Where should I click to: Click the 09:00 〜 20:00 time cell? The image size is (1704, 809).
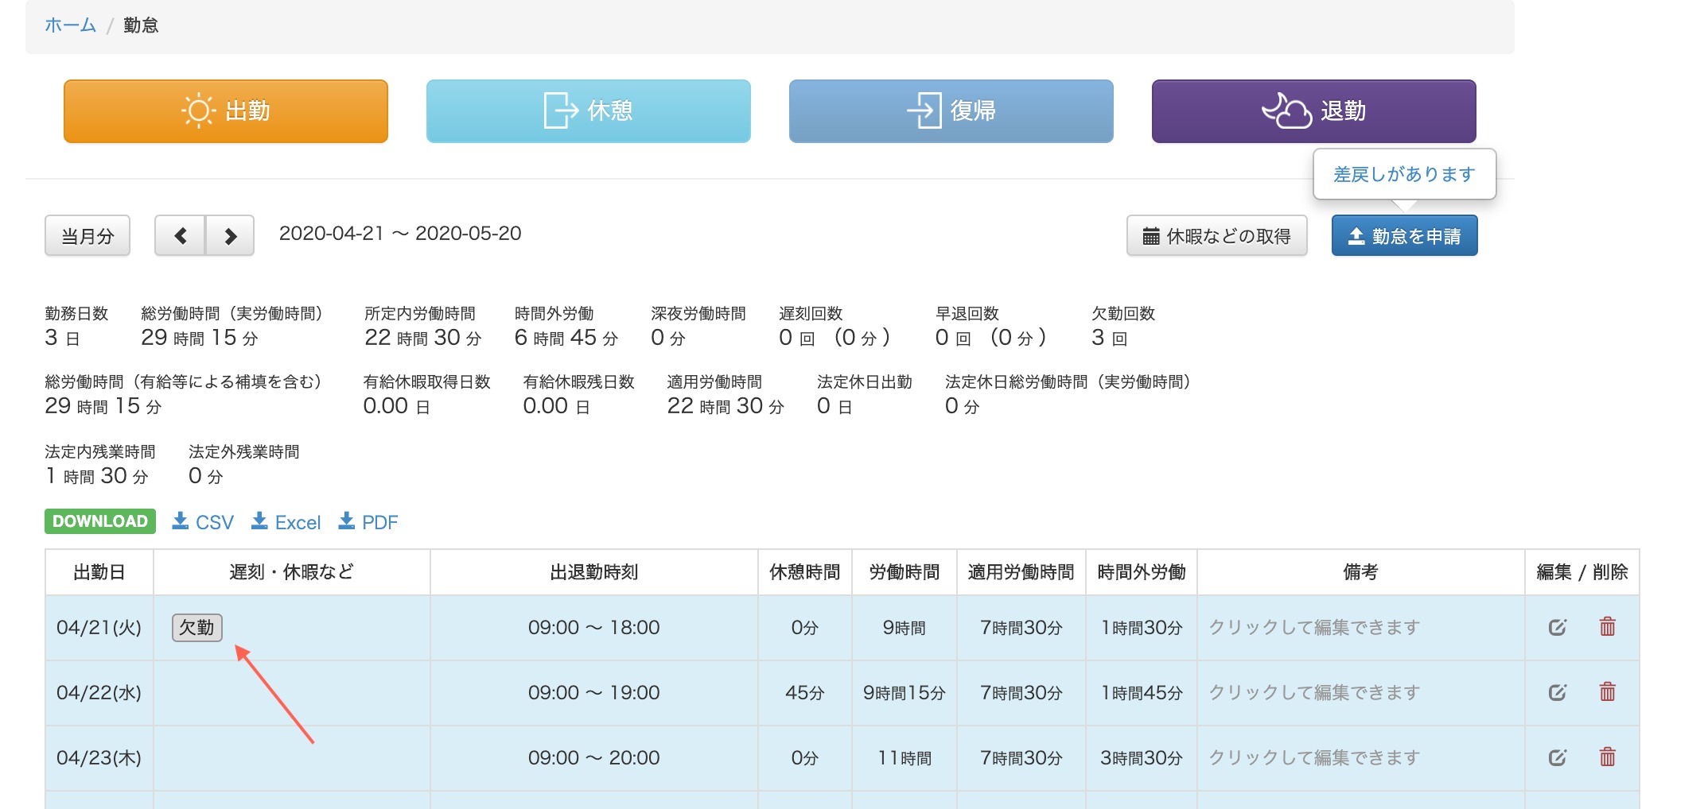click(x=594, y=758)
